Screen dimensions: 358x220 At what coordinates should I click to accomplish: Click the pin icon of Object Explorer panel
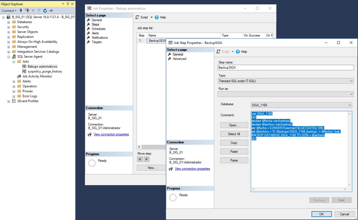coord(68,4)
